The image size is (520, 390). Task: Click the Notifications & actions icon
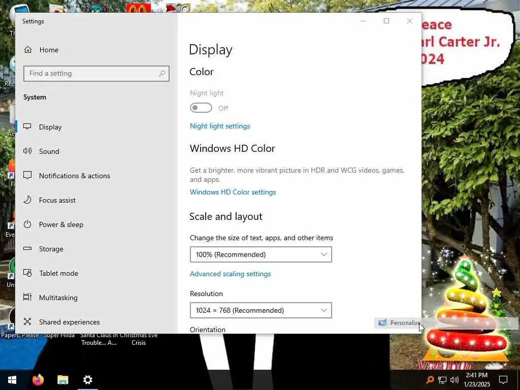pos(27,175)
